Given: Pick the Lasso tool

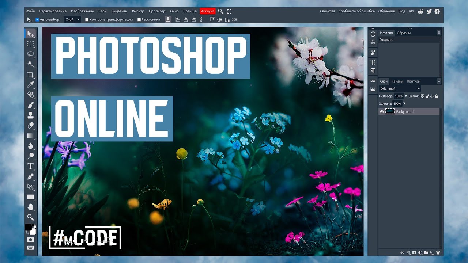Looking at the screenshot, I should tap(31, 54).
